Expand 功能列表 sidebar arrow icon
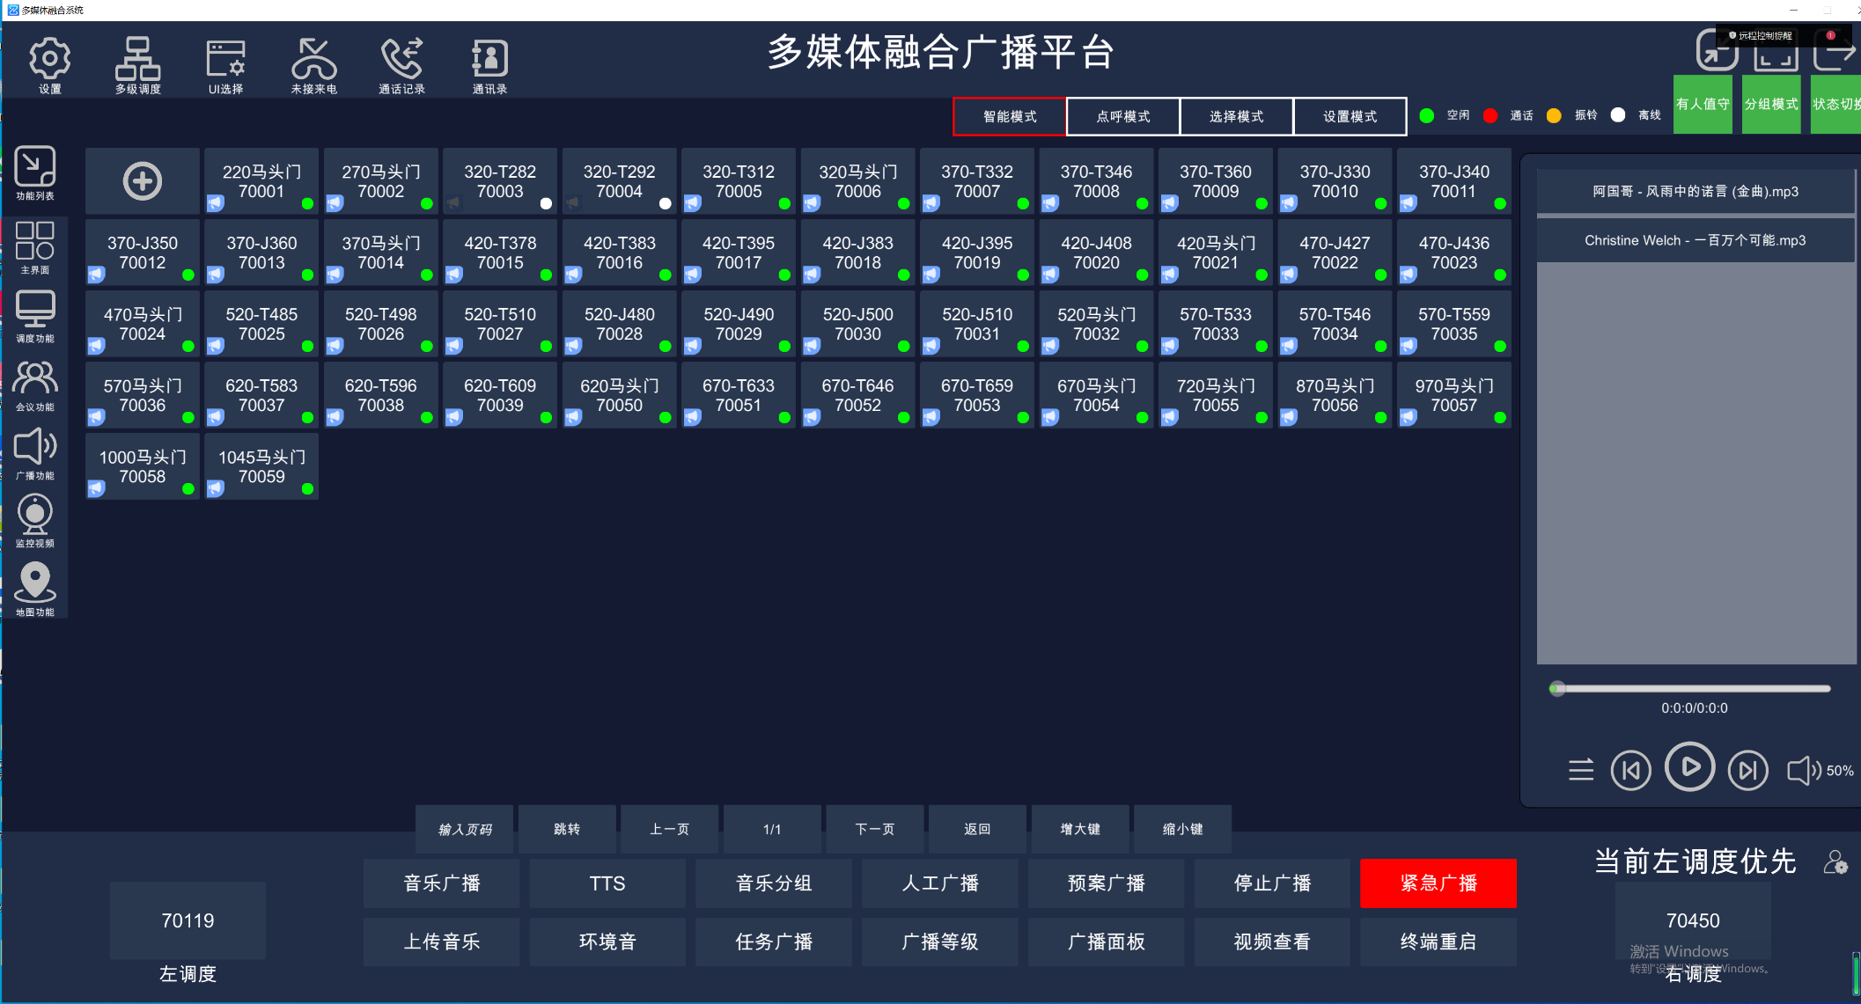Image resolution: width=1861 pixels, height=1004 pixels. click(x=35, y=167)
